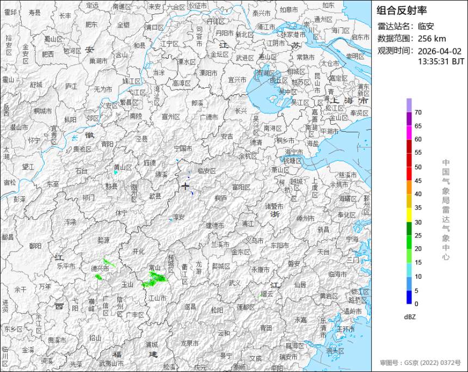Select the dark blue 0 dBZ legend color
This screenshot has height=372, width=468.
click(x=409, y=297)
